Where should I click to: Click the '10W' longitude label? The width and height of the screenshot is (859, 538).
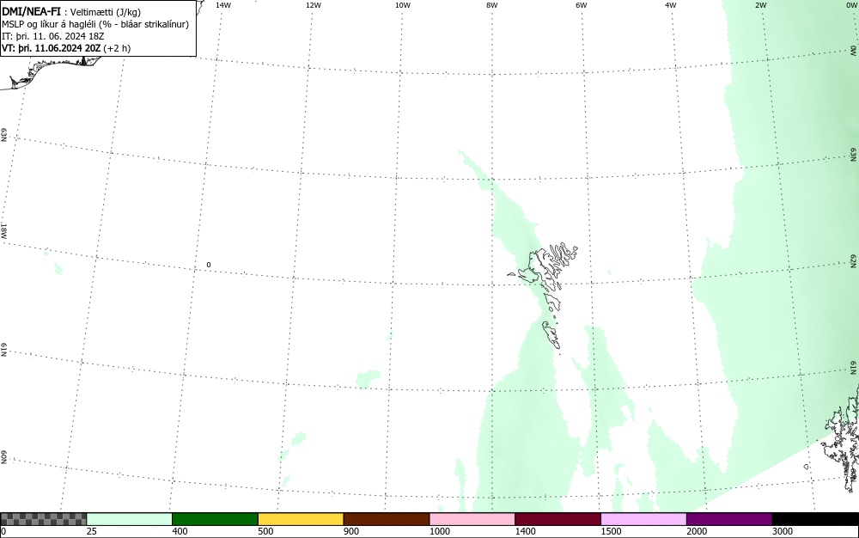(x=403, y=5)
